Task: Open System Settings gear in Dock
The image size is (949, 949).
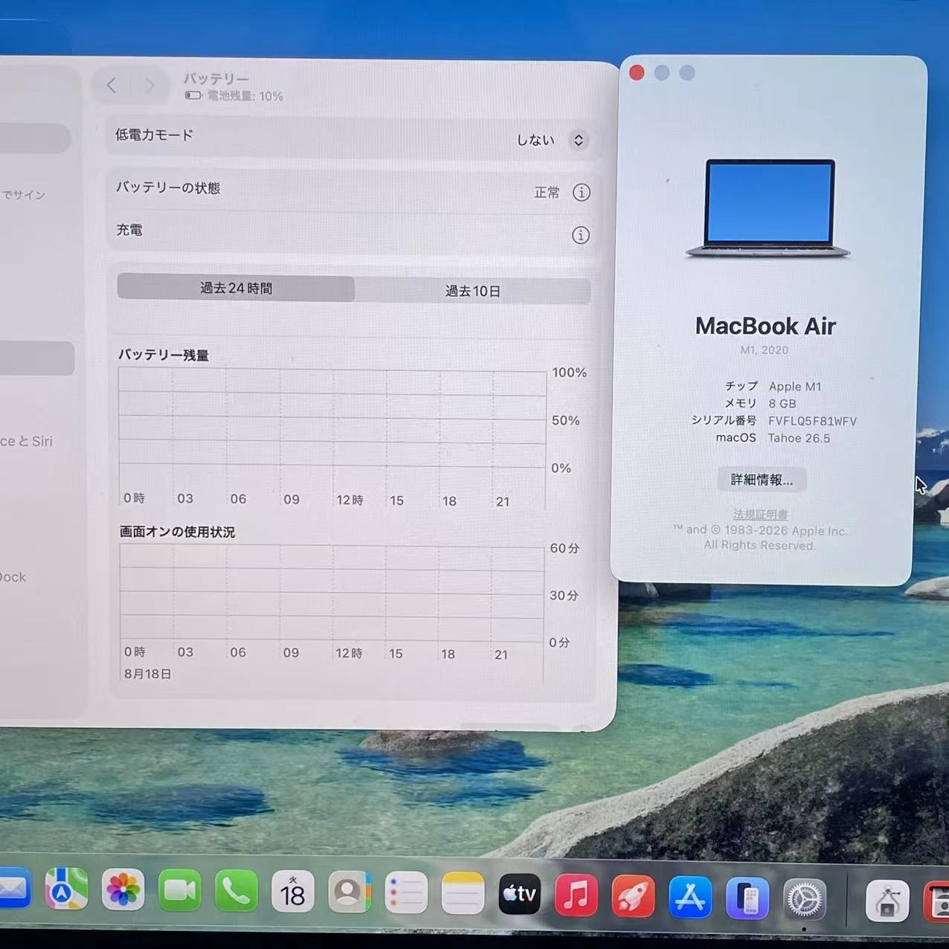Action: tap(805, 900)
